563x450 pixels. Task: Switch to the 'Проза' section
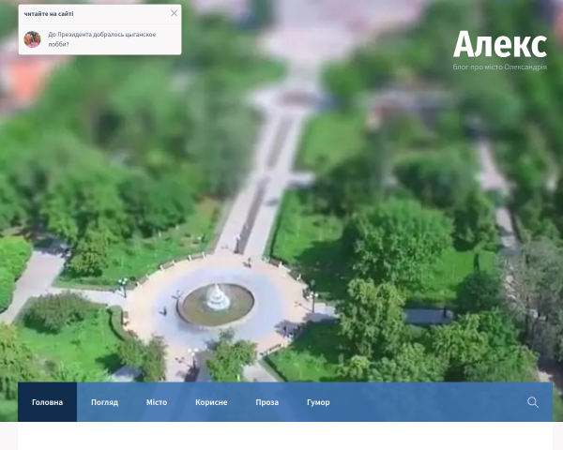[x=267, y=402]
